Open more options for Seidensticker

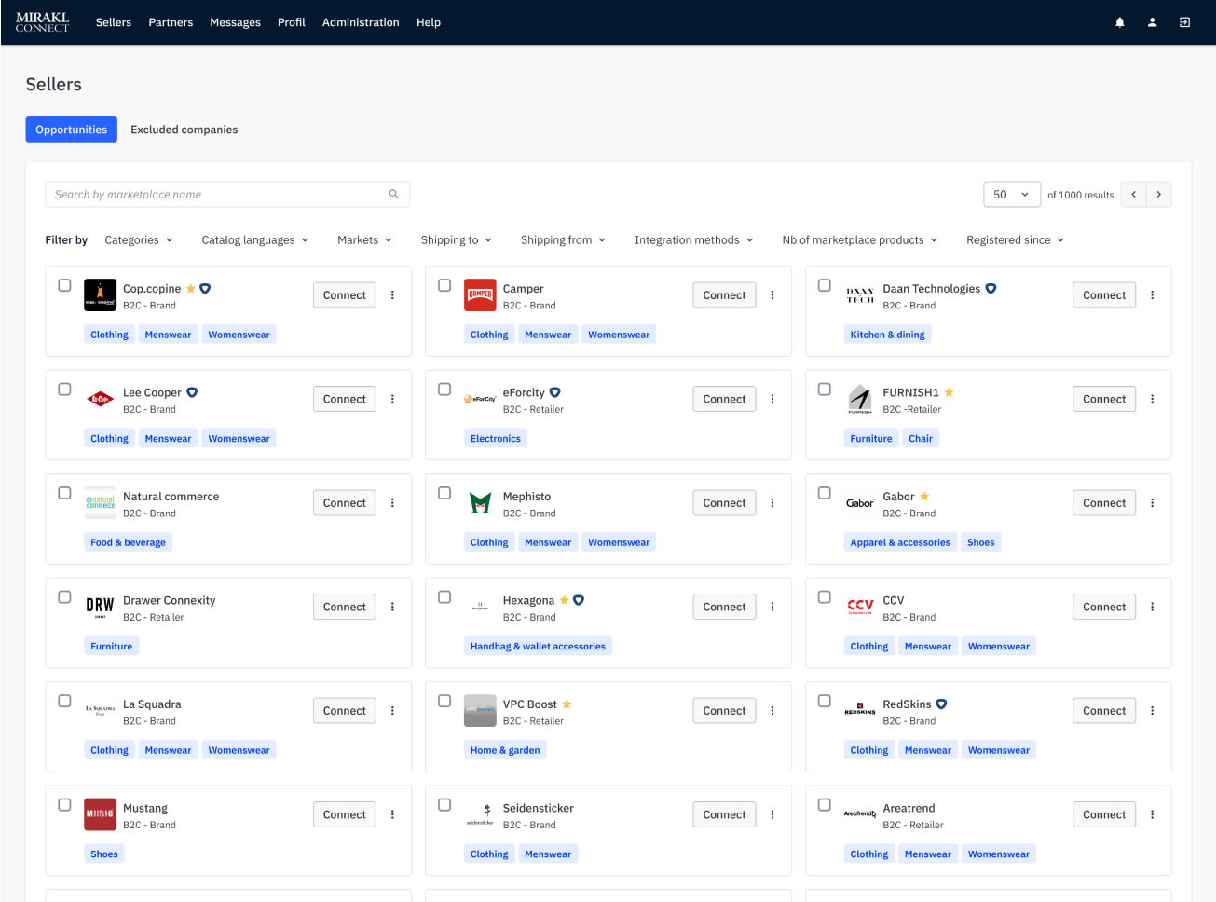[772, 814]
